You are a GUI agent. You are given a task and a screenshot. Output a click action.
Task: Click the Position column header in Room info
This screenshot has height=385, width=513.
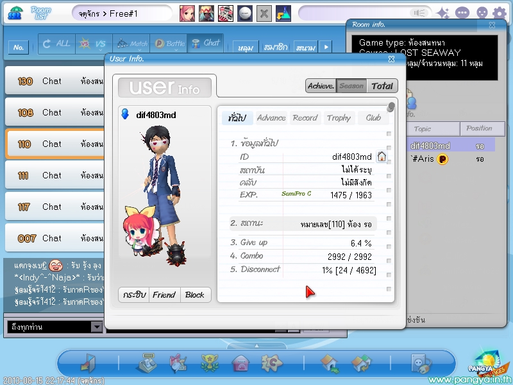click(482, 129)
